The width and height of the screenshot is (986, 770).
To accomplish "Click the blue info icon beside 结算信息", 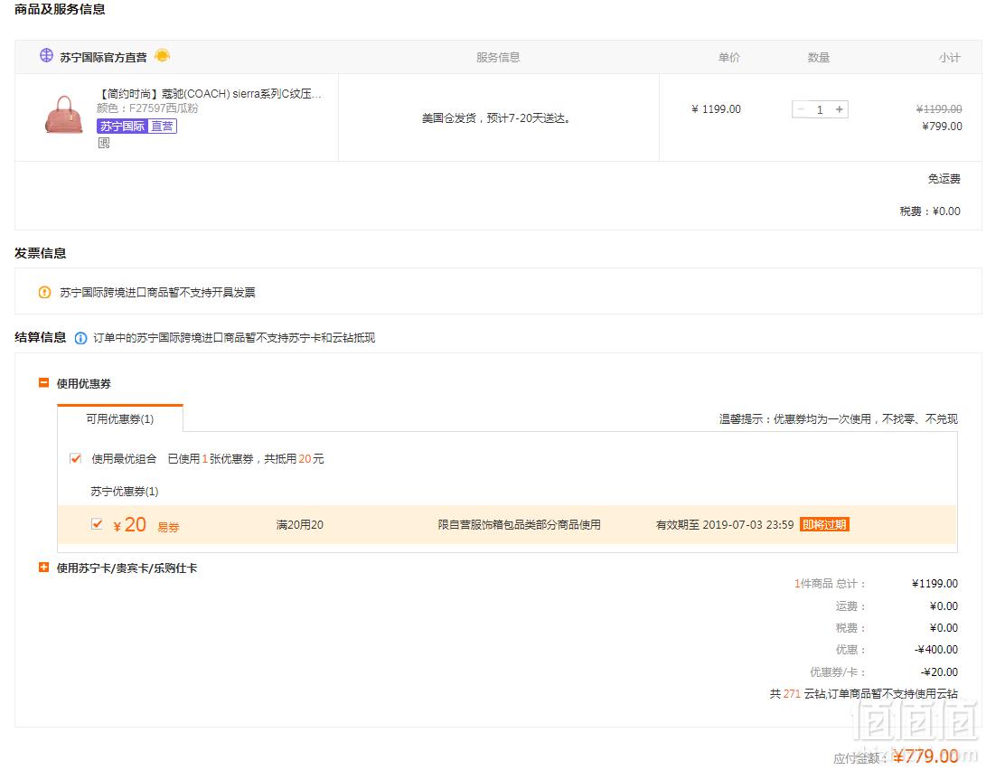I will point(80,338).
